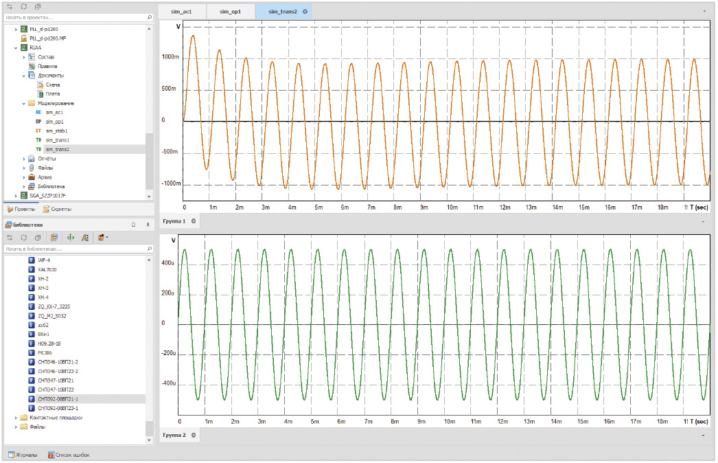The height and width of the screenshot is (463, 718).
Task: Select sim_stab1 simulation in the tree
Action: [56, 131]
